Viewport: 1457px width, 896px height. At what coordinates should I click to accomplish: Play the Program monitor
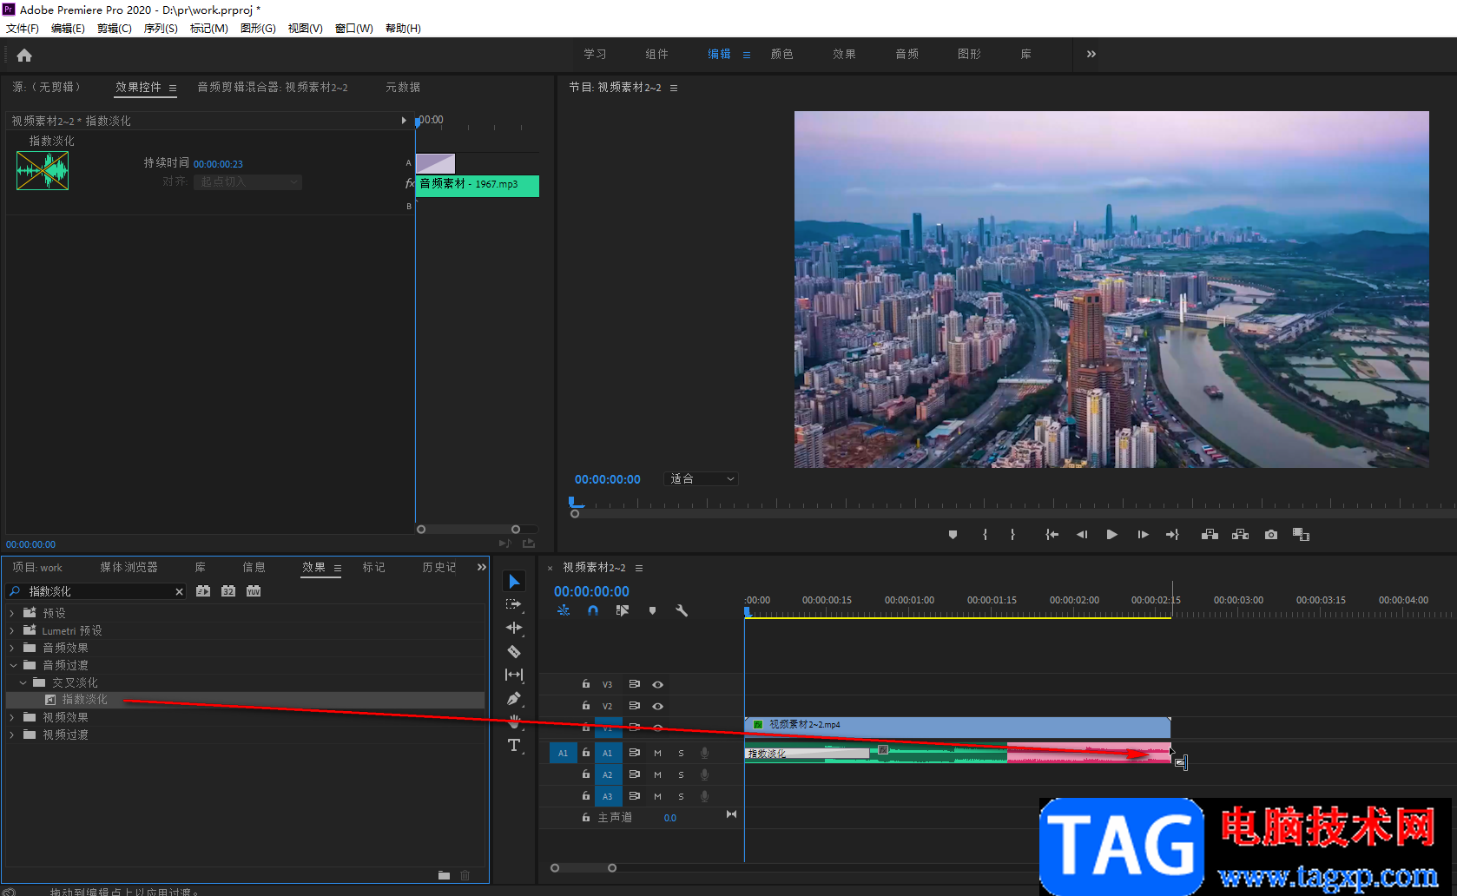(x=1112, y=535)
